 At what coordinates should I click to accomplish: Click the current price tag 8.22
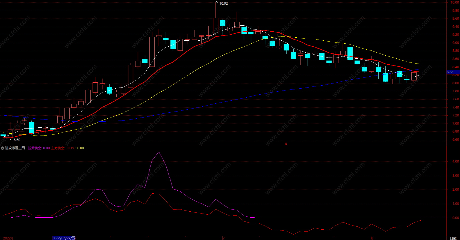point(453,72)
